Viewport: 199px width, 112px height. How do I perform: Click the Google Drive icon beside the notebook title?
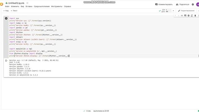click(x=7, y=3)
